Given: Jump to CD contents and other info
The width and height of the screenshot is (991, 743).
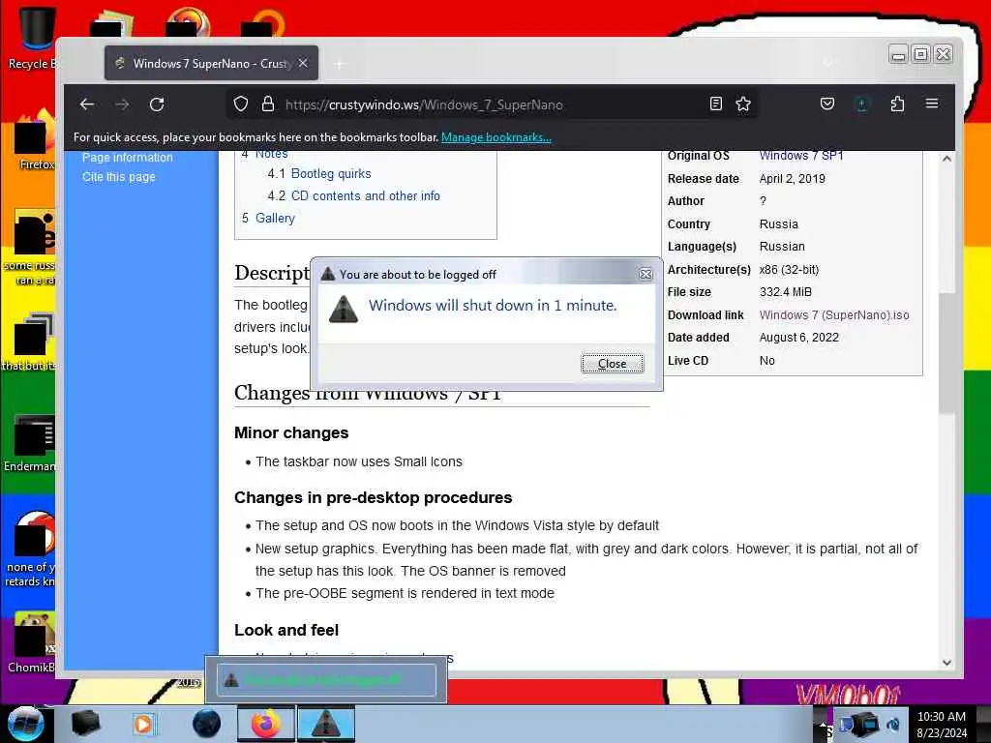Looking at the screenshot, I should point(365,195).
